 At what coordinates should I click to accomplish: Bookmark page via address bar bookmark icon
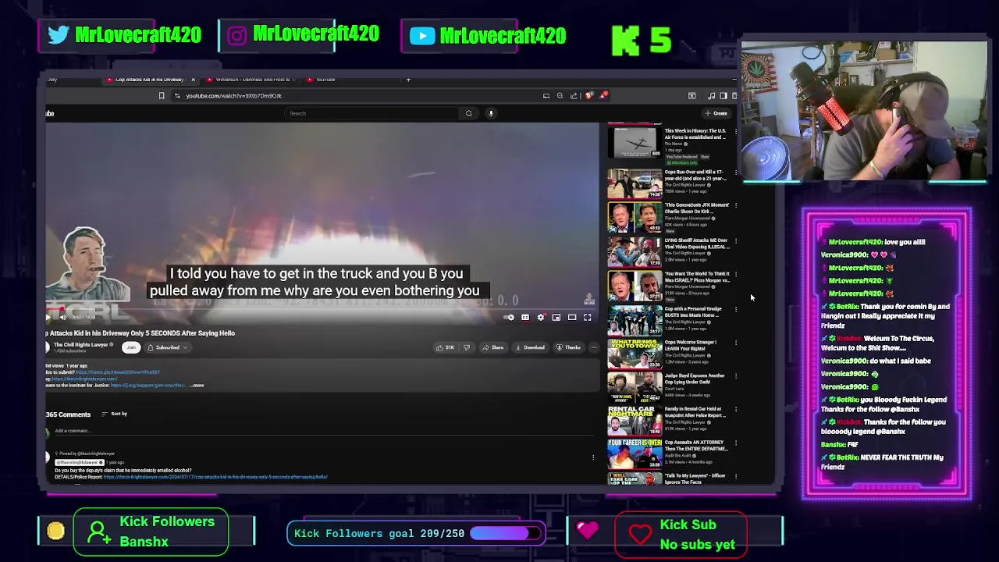(162, 96)
